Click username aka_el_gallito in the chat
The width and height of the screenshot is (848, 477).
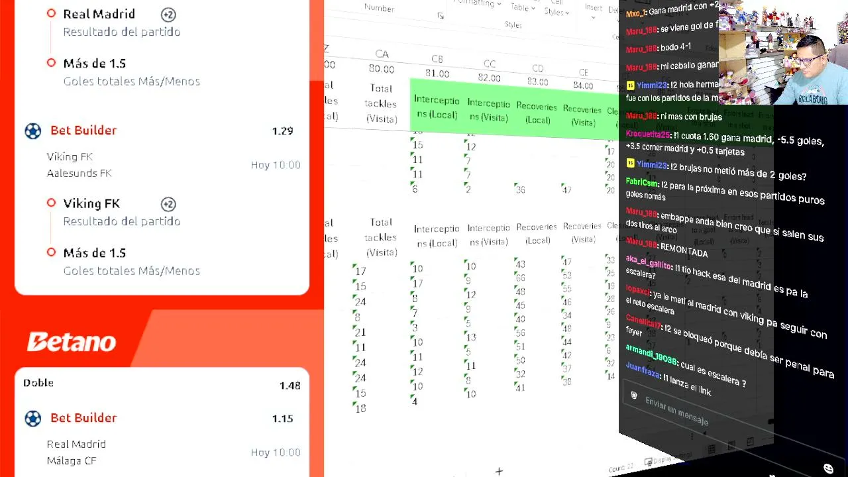click(x=649, y=264)
